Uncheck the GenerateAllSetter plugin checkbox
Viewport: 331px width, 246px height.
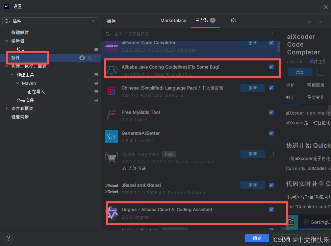coord(271,133)
